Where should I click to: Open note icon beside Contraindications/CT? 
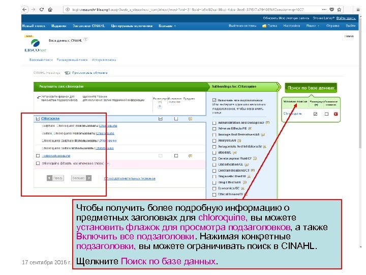pyautogui.click(x=253, y=171)
